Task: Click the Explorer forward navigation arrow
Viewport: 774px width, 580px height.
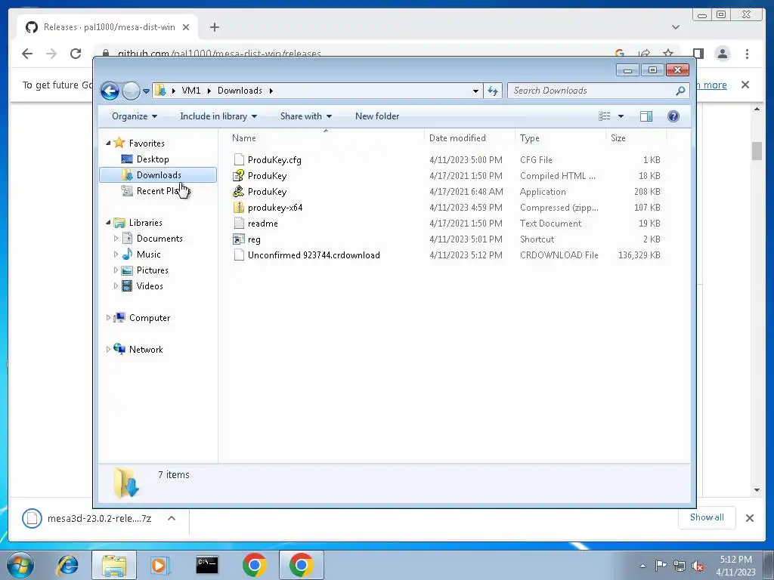Action: (x=131, y=91)
